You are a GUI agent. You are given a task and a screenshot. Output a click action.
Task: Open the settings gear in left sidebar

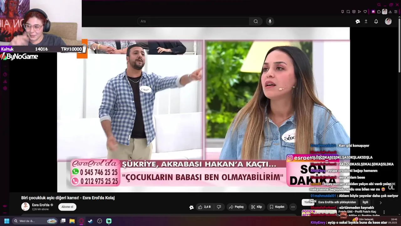tap(5, 88)
